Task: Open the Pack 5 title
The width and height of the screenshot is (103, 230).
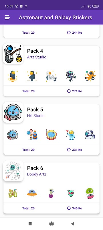Action: (x=35, y=110)
